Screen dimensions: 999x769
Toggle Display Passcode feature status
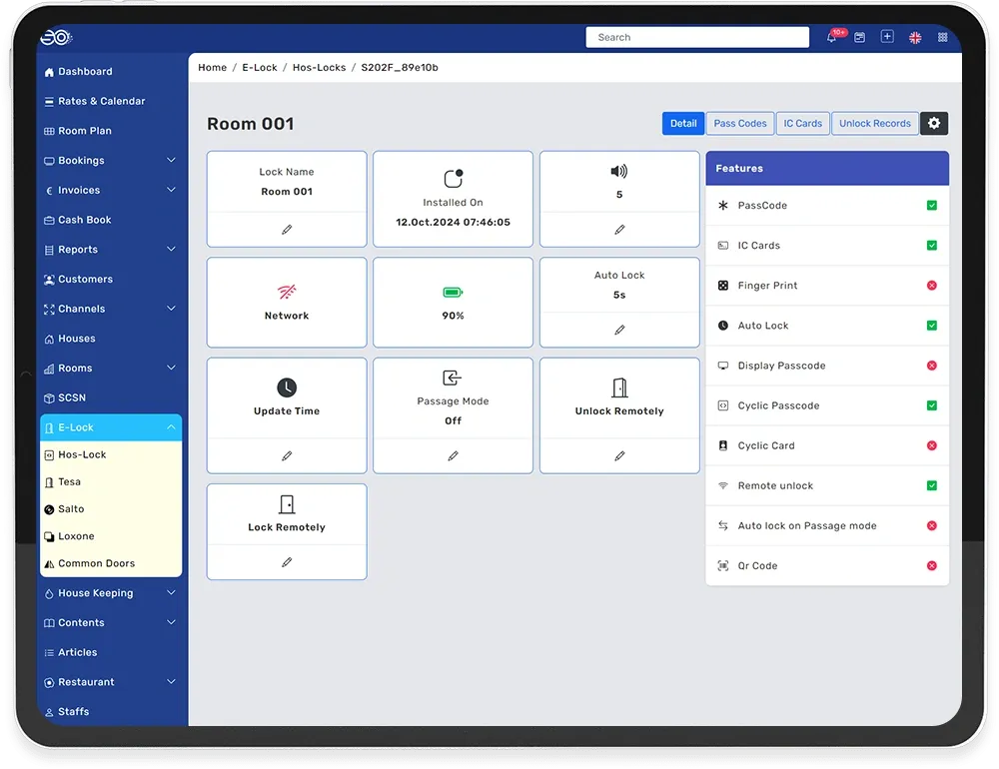[x=931, y=366]
